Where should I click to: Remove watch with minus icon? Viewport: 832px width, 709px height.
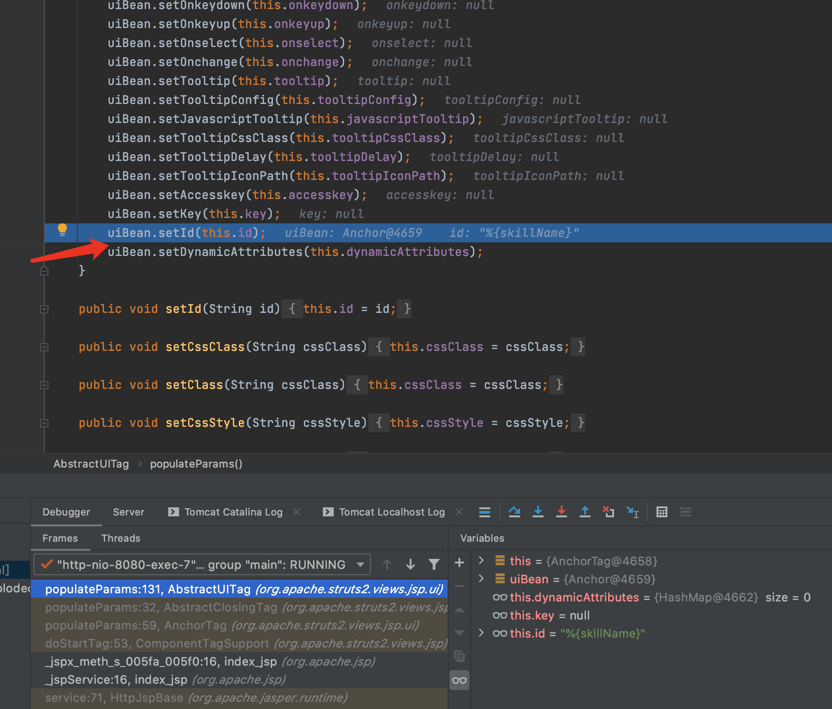point(459,586)
